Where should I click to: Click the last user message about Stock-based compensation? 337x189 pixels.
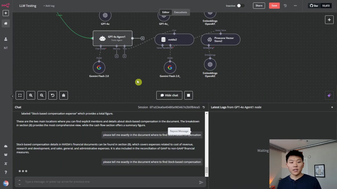152,162
